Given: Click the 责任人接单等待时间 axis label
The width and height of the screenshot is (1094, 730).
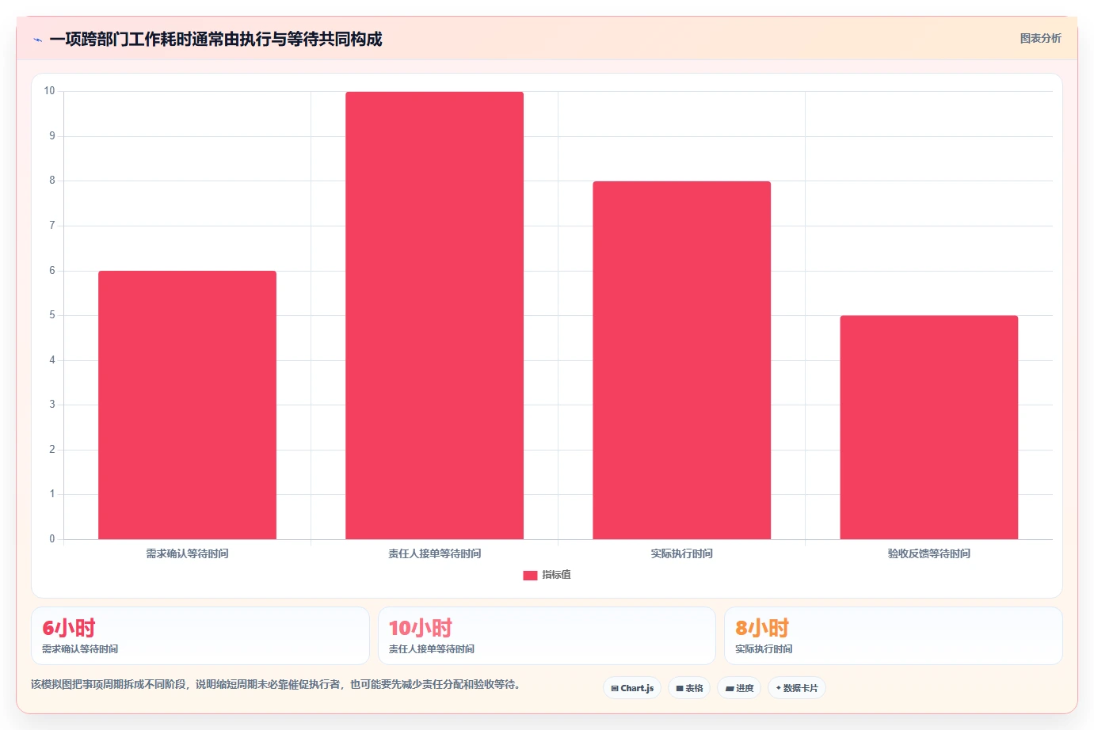Looking at the screenshot, I should click(x=434, y=553).
